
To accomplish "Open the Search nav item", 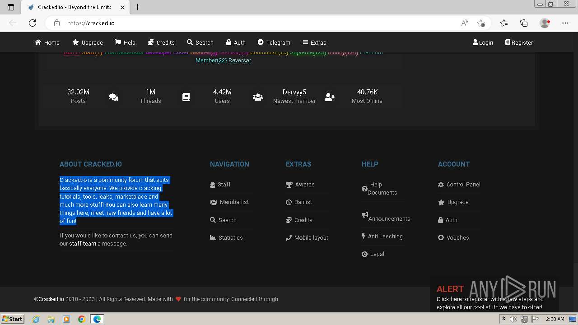I will [x=200, y=42].
